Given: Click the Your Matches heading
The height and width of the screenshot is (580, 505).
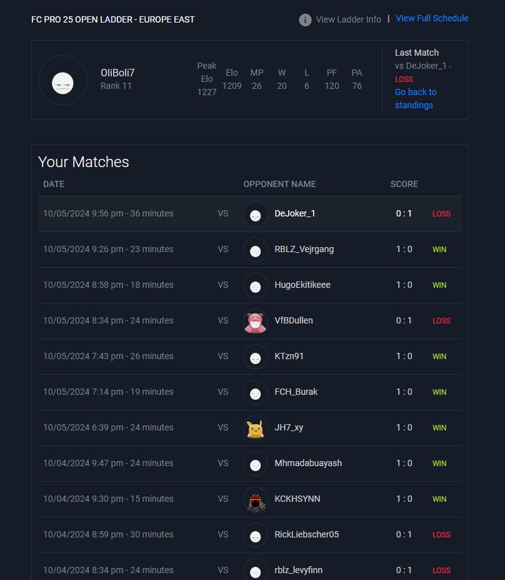Looking at the screenshot, I should (x=84, y=162).
